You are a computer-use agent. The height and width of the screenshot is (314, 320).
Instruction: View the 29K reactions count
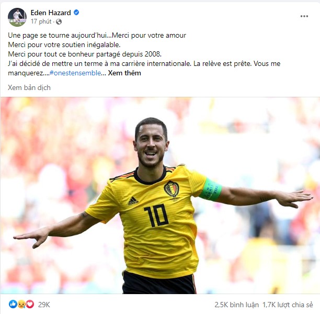[x=44, y=305]
